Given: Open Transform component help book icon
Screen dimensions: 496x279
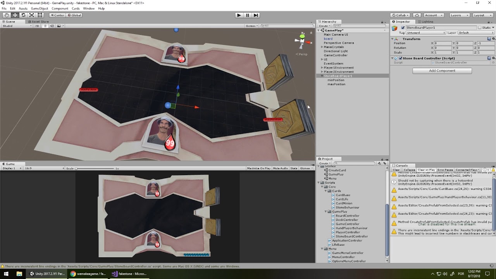Looking at the screenshot, I should tap(489, 39).
